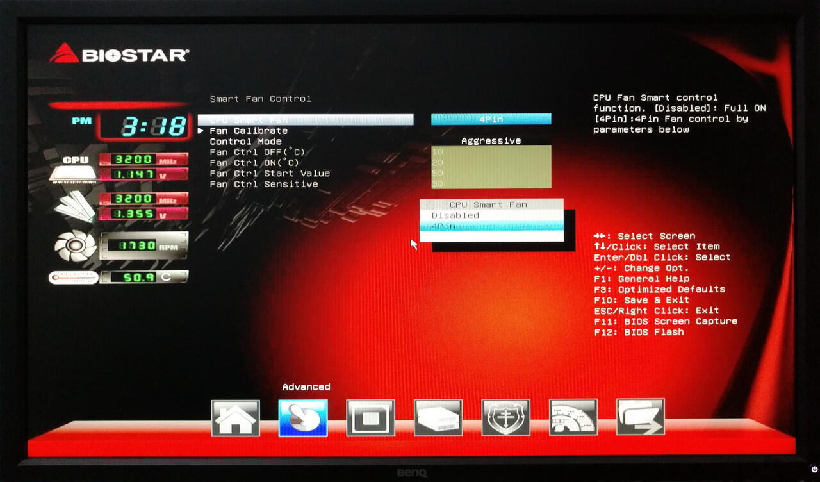Click the fan speed icon

click(75, 246)
